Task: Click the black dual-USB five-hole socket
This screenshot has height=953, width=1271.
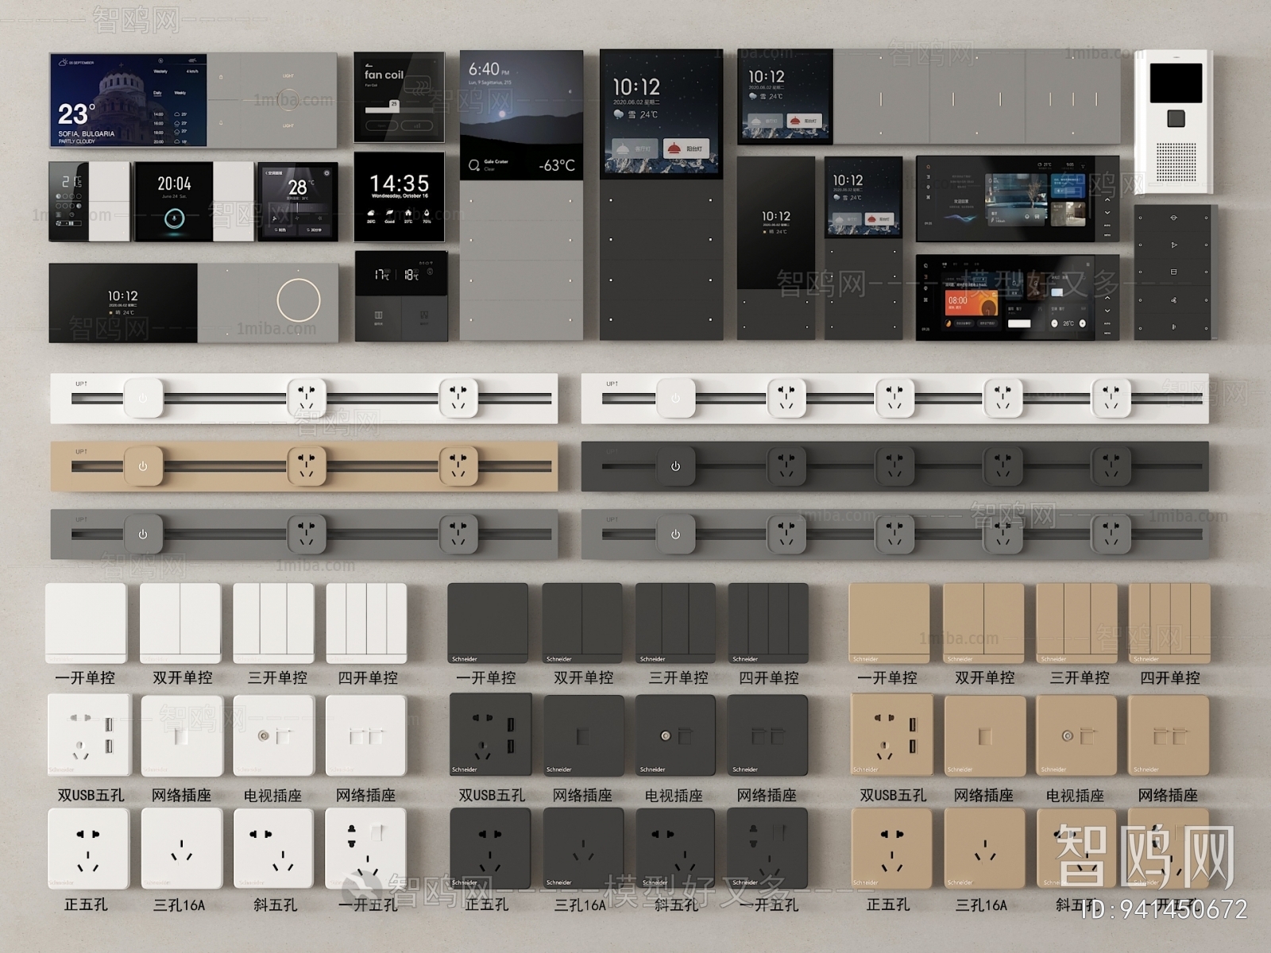Action: coord(490,735)
